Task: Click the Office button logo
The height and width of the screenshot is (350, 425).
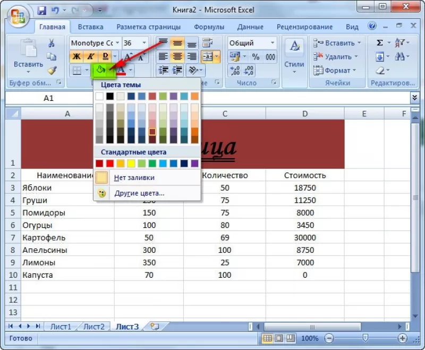Action: (x=18, y=16)
